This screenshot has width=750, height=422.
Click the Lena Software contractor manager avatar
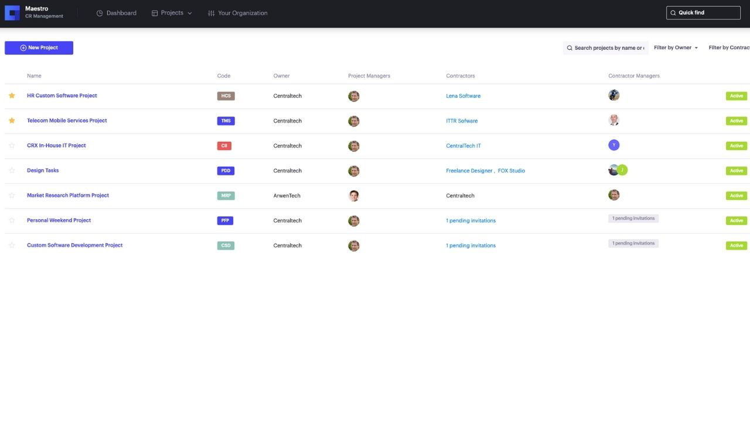coord(613,96)
